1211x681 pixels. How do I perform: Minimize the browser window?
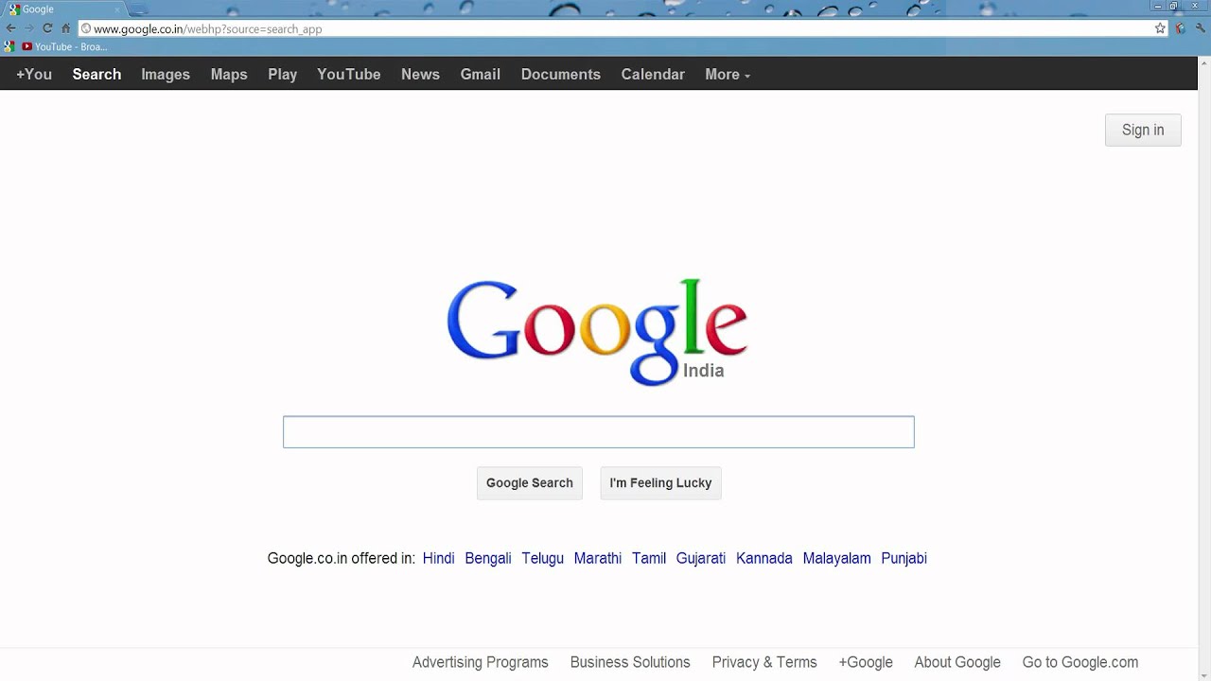tap(1158, 6)
